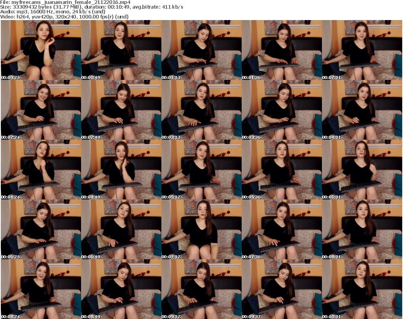Click the Video h264 info line
This screenshot has width=403, height=319.
[x=64, y=17]
